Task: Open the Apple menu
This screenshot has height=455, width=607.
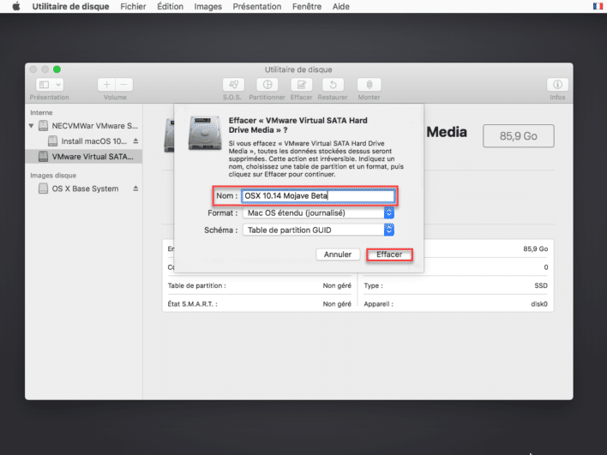Action: coord(16,6)
